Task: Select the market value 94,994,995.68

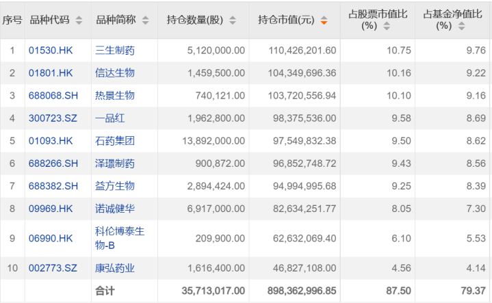Action: point(305,186)
